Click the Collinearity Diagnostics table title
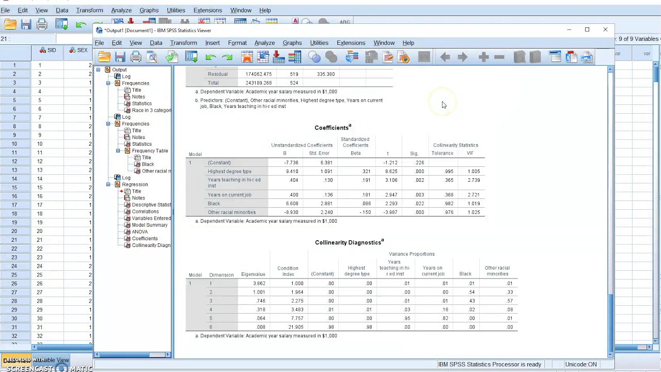 click(x=349, y=242)
